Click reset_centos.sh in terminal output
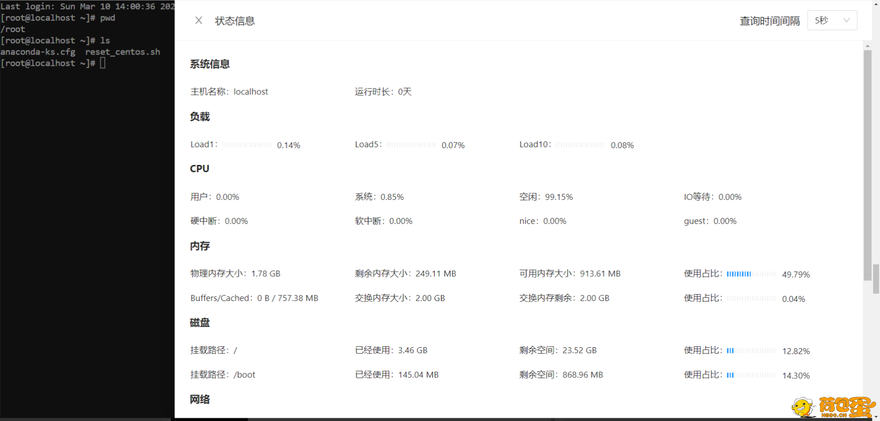 pos(123,52)
